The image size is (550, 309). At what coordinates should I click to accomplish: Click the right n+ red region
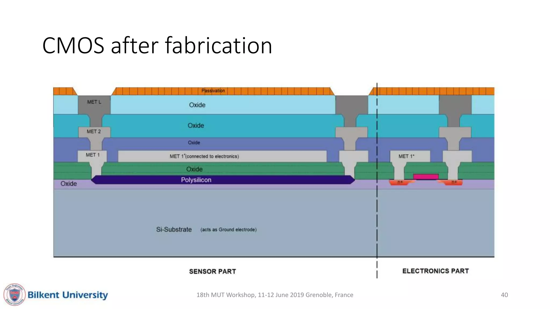[454, 182]
